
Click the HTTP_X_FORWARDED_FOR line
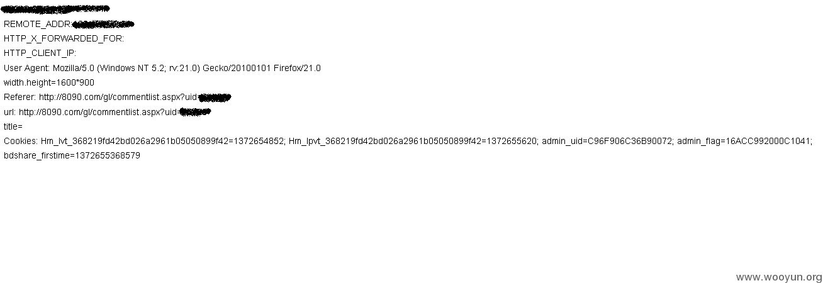pos(64,38)
